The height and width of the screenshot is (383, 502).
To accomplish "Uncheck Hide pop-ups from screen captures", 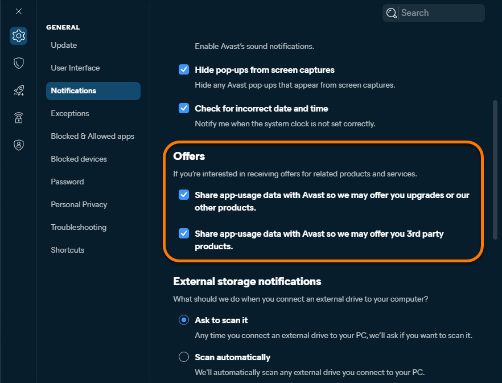I will pyautogui.click(x=184, y=69).
